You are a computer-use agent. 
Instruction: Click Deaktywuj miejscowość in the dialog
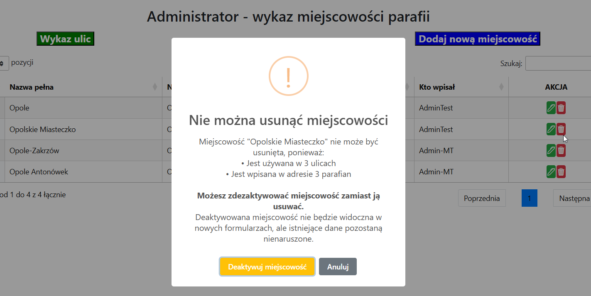[x=267, y=267]
